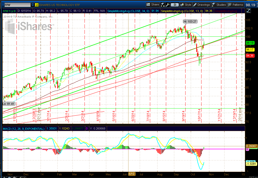The height and width of the screenshot is (178, 258).
Task: Click the 91.94 moving average value
Action: (155, 11)
